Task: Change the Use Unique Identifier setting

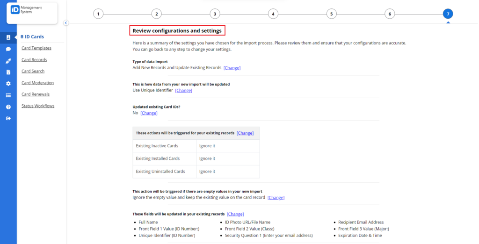Action: 183,90
